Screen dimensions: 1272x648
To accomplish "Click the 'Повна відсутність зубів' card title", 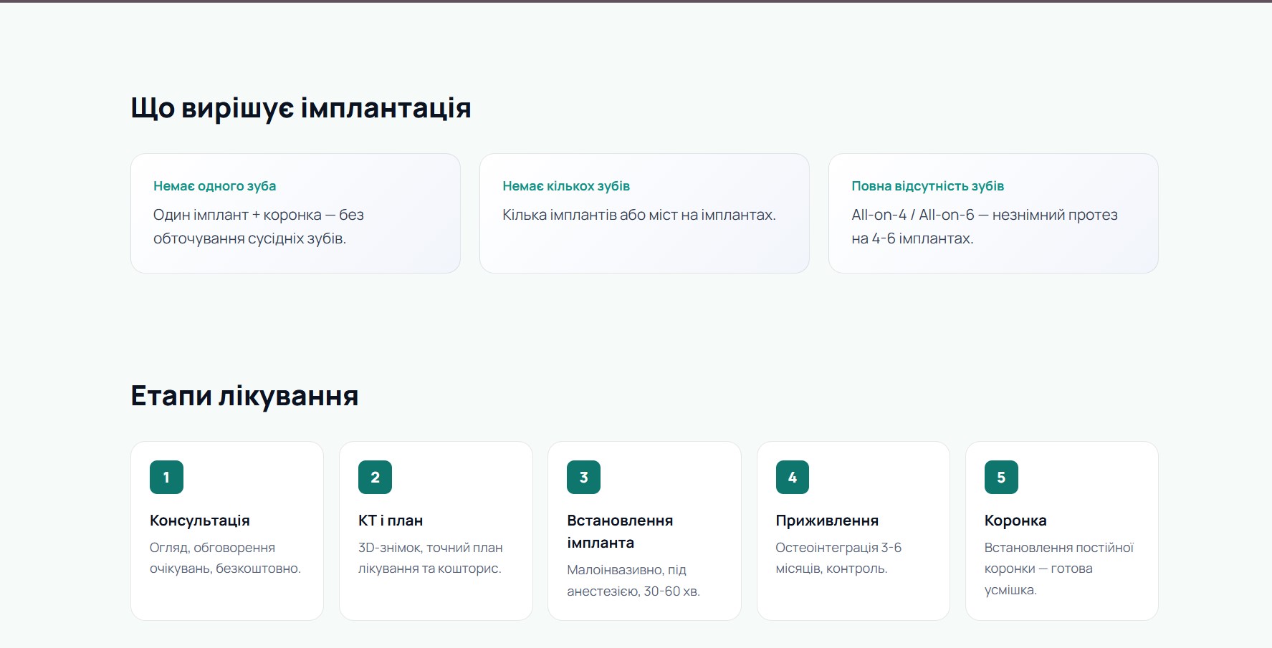I will [927, 186].
